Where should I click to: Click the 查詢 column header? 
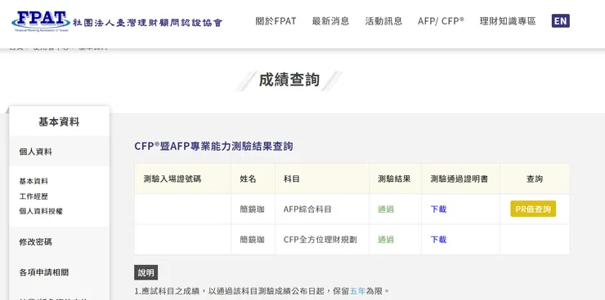pos(535,179)
